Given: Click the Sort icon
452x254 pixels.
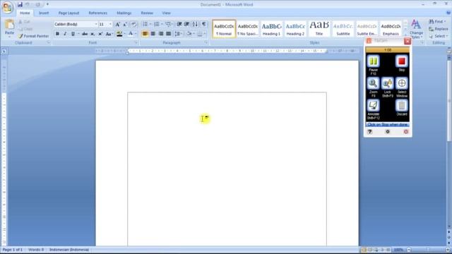Looking at the screenshot, I should [x=195, y=24].
